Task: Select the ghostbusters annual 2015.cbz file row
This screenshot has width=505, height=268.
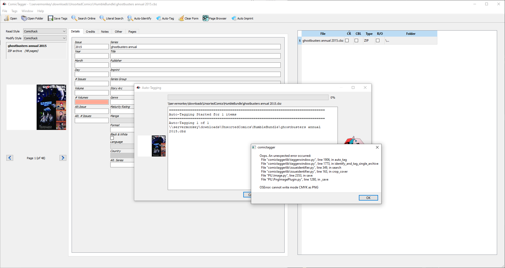Action: (368, 41)
